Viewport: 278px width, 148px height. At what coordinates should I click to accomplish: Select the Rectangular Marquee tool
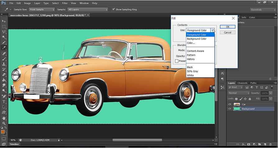tap(4, 26)
